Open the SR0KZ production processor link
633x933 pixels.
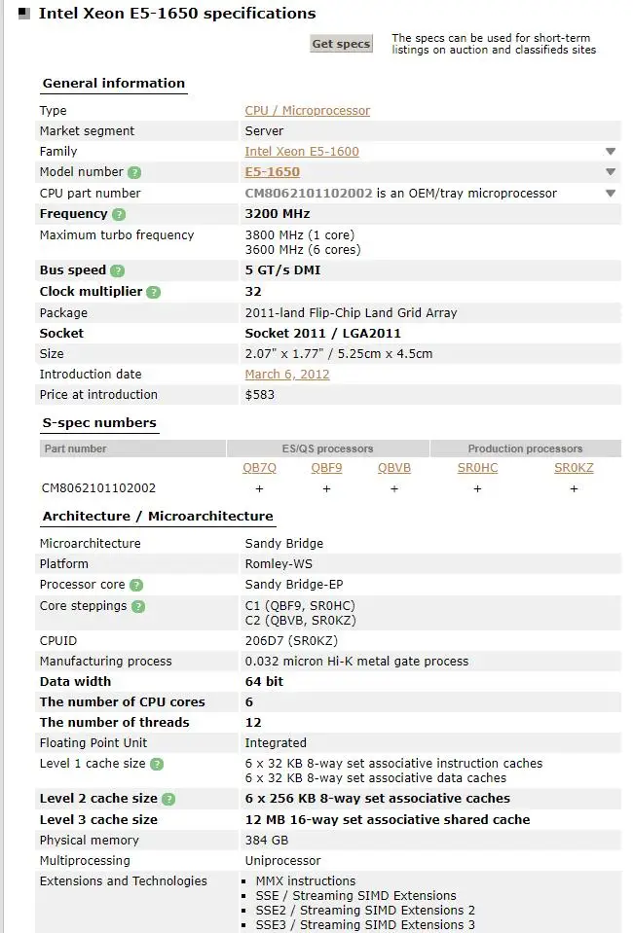click(x=574, y=468)
